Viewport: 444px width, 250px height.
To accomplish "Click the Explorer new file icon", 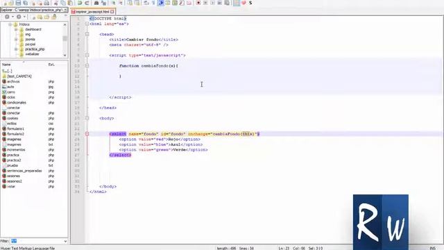I will point(33,17).
